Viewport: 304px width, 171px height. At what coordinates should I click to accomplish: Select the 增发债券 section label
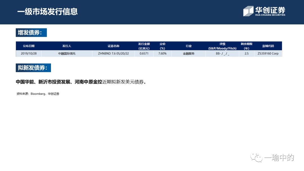coord(31,33)
